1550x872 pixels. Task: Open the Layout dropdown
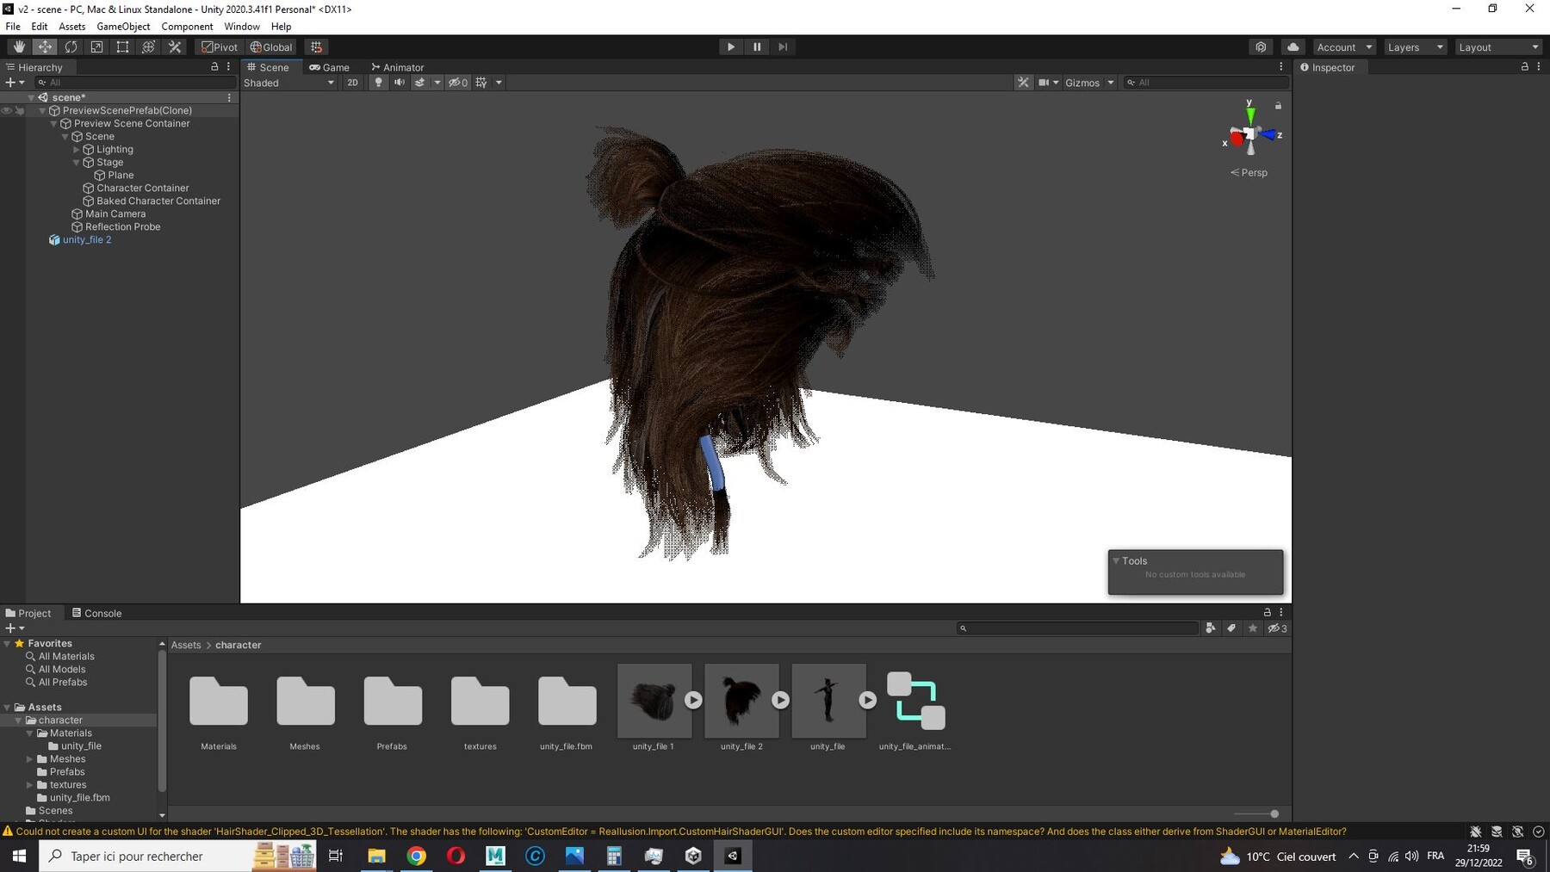[x=1498, y=47]
